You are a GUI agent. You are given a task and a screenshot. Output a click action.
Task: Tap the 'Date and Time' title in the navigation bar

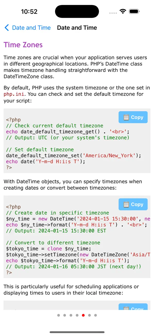tap(77, 28)
